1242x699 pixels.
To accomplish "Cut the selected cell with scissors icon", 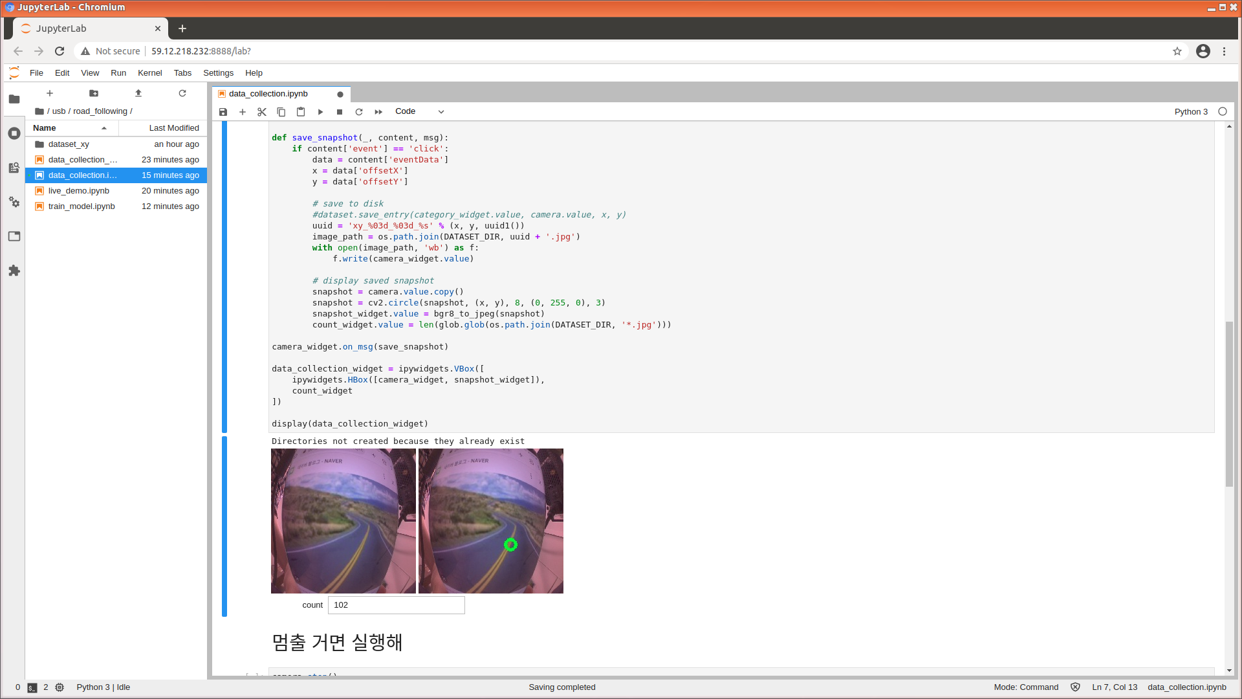I will pyautogui.click(x=262, y=112).
